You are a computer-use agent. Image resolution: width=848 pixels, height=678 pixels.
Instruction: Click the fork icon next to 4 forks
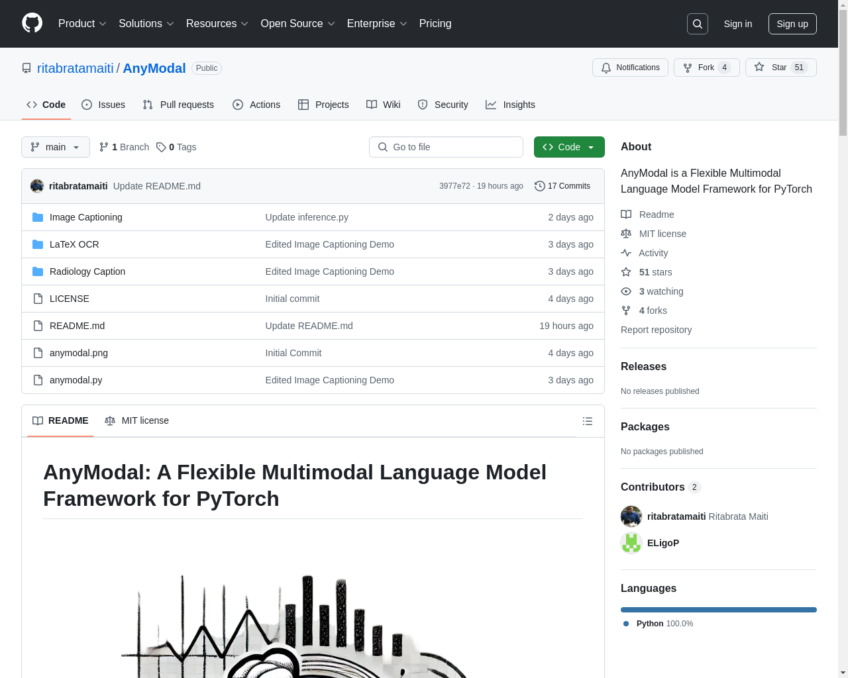[626, 311]
